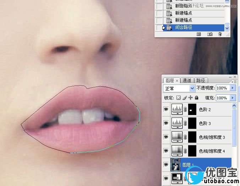Click the layer mask thumbnail of 色阶 2
This screenshot has width=240, height=186.
[192, 109]
